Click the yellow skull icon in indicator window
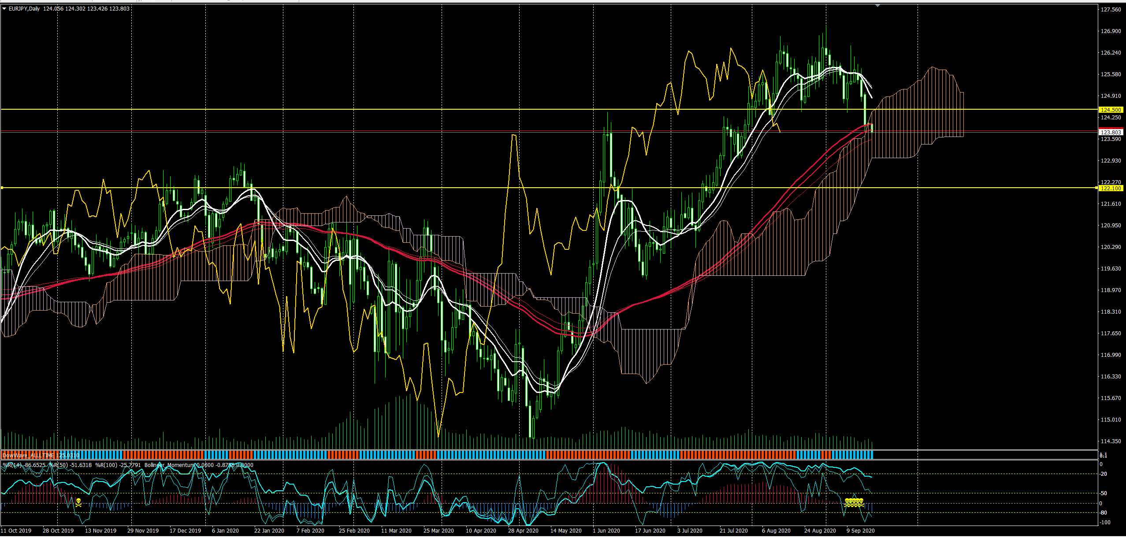The image size is (1126, 537). click(78, 502)
